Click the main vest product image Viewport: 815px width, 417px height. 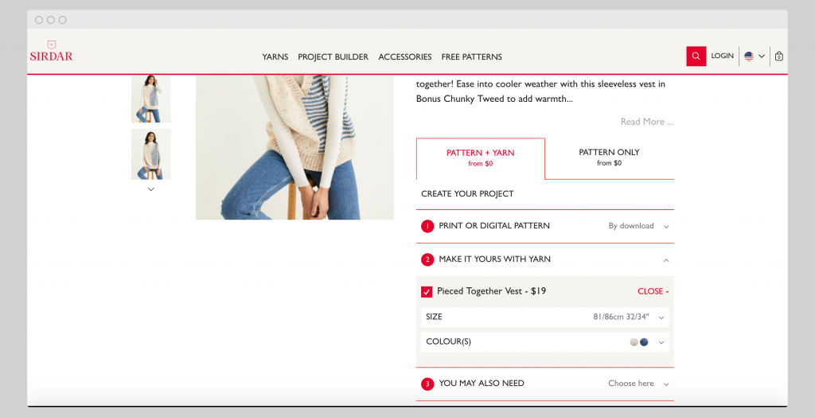pyautogui.click(x=294, y=147)
